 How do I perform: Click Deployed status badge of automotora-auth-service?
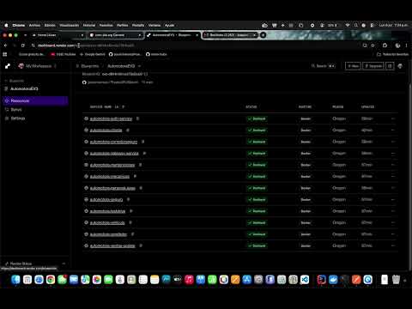(x=257, y=118)
